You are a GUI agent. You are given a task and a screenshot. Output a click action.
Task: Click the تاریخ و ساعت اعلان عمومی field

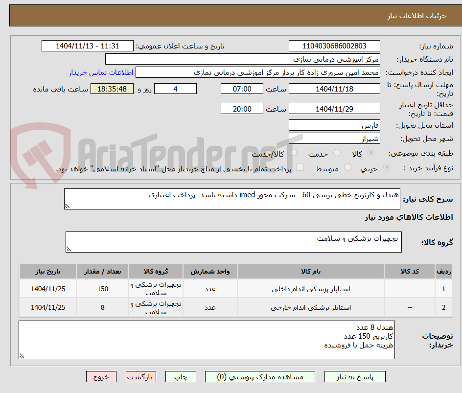pyautogui.click(x=88, y=46)
